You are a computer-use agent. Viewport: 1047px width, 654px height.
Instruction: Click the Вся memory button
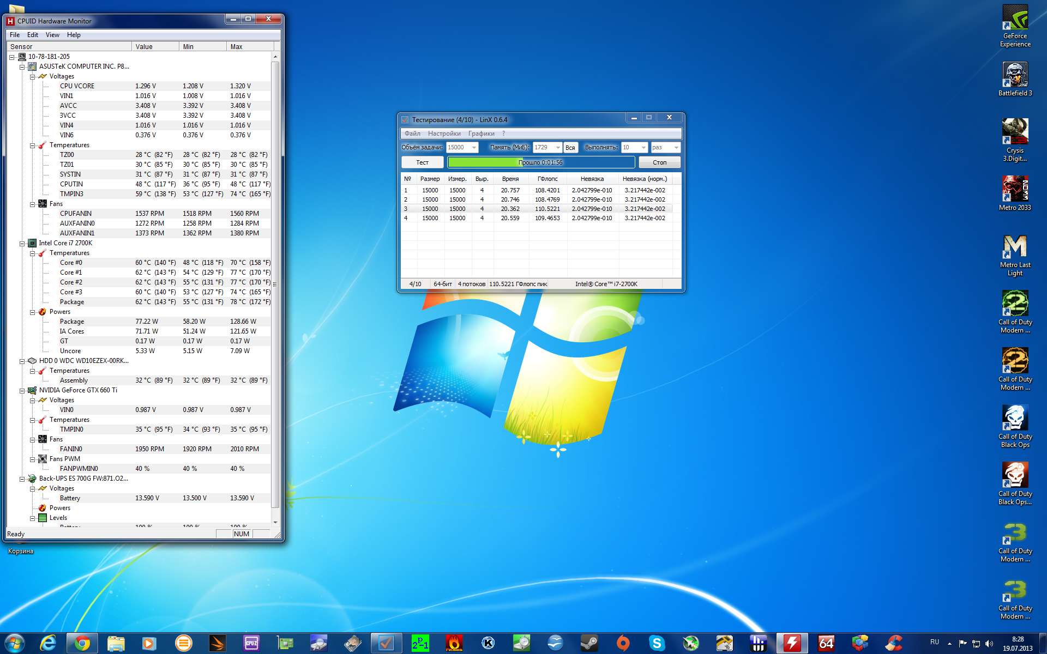point(570,148)
